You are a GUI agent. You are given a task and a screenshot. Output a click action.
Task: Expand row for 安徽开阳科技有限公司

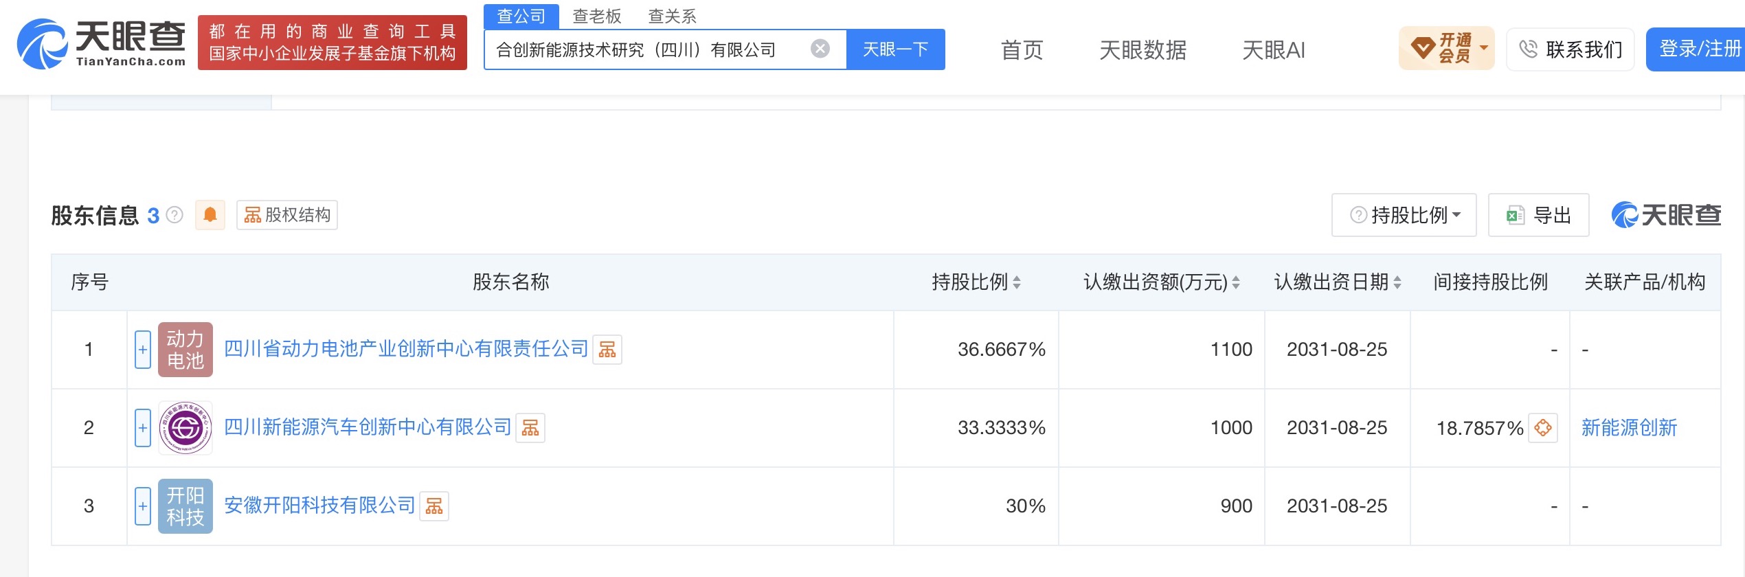coord(143,506)
